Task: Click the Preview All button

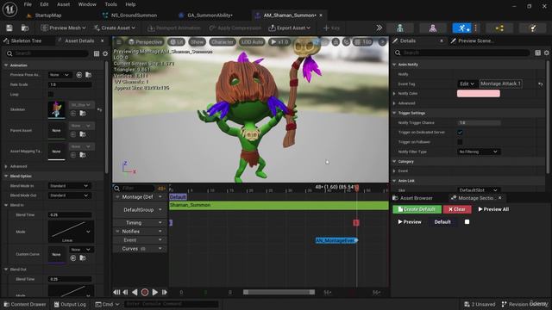Action: [x=493, y=209]
